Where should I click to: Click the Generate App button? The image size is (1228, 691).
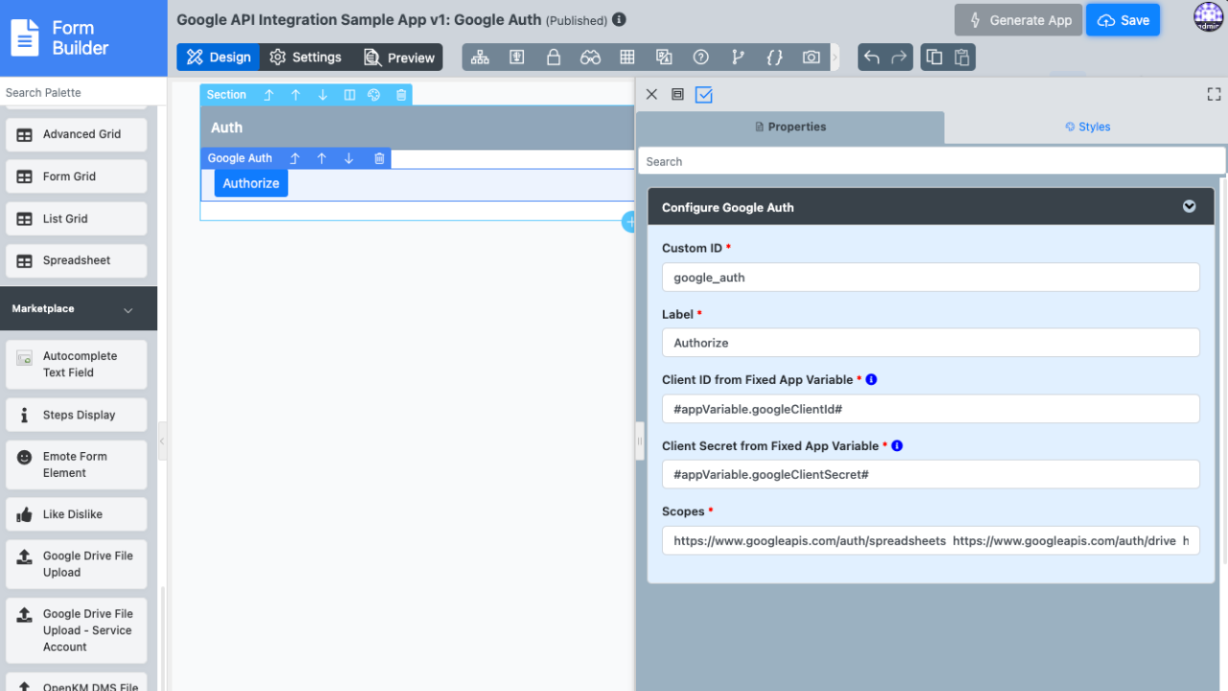point(1018,20)
